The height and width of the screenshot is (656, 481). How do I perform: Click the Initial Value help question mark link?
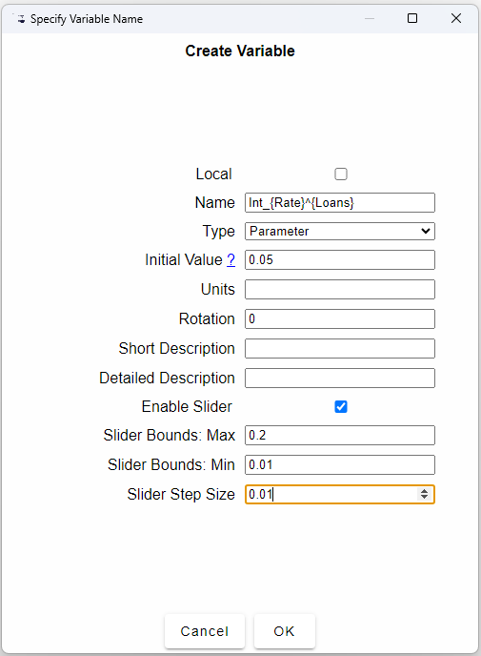[230, 259]
